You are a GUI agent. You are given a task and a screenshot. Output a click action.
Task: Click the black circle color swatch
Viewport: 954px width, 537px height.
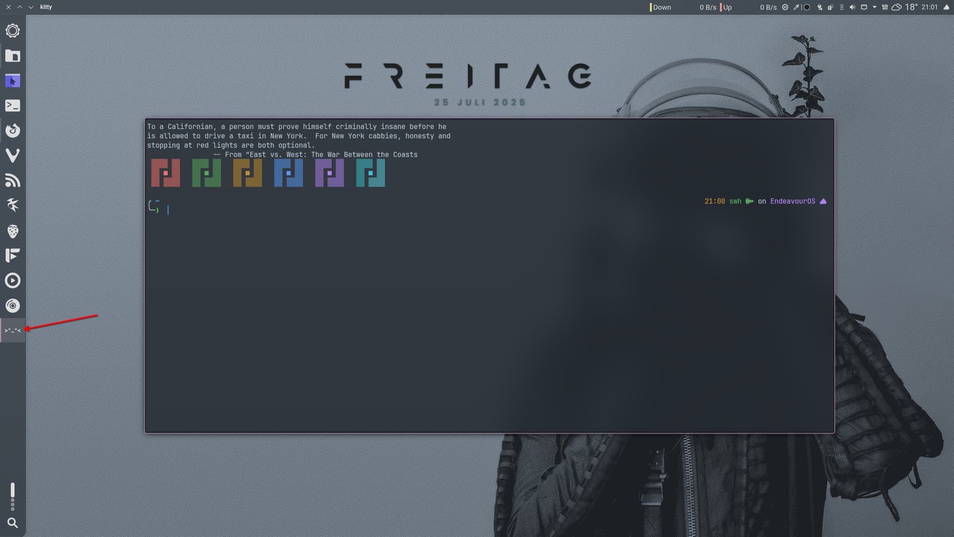807,7
